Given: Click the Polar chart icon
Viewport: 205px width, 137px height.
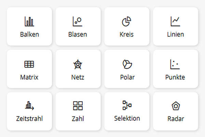Looking at the screenshot, I should 127,64.
